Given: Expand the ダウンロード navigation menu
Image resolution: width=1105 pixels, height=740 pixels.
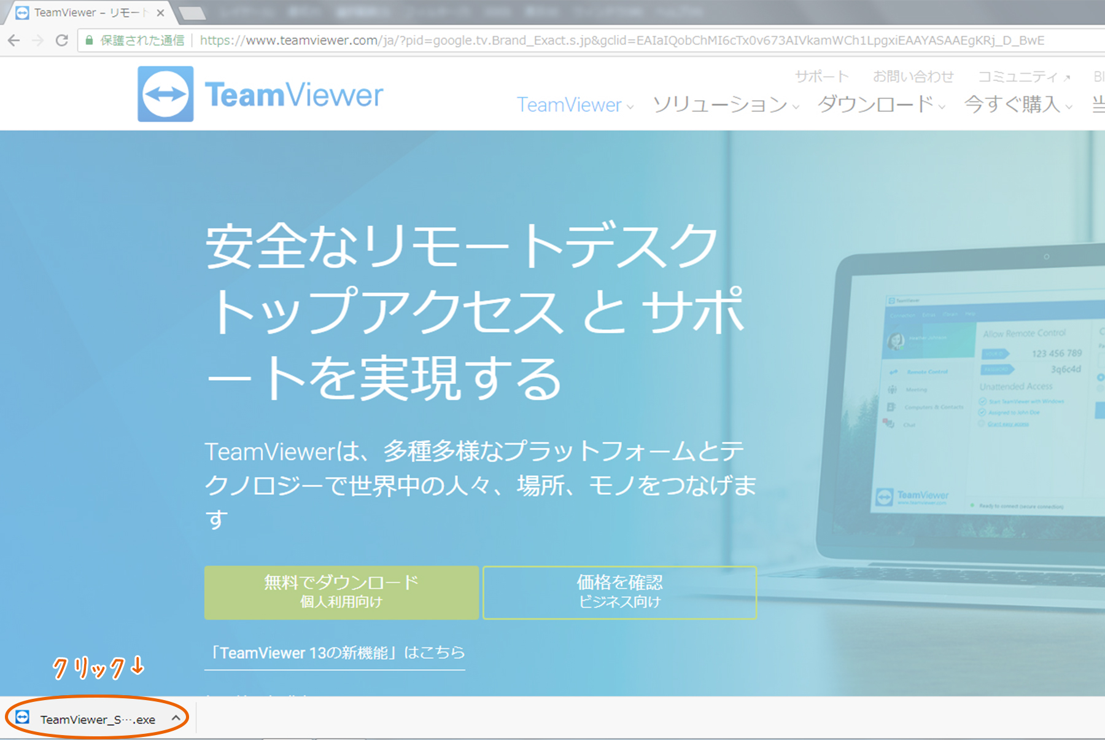Looking at the screenshot, I should [x=881, y=105].
